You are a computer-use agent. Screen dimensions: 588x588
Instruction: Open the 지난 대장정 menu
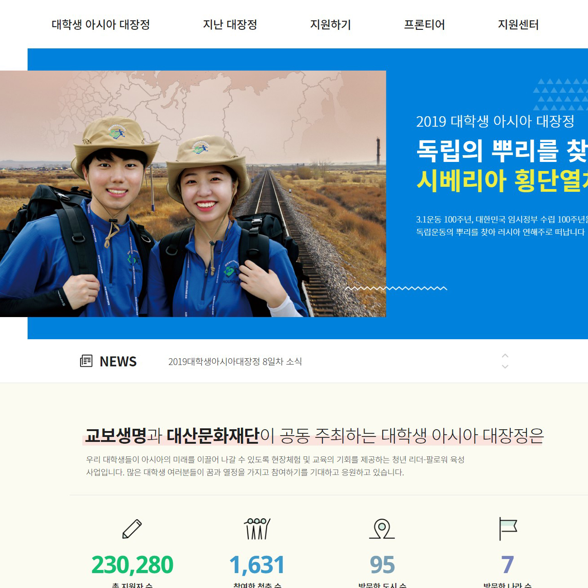pyautogui.click(x=230, y=24)
